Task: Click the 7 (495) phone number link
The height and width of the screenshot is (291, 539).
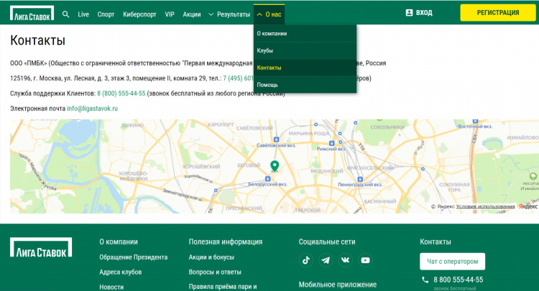Action: (x=238, y=78)
